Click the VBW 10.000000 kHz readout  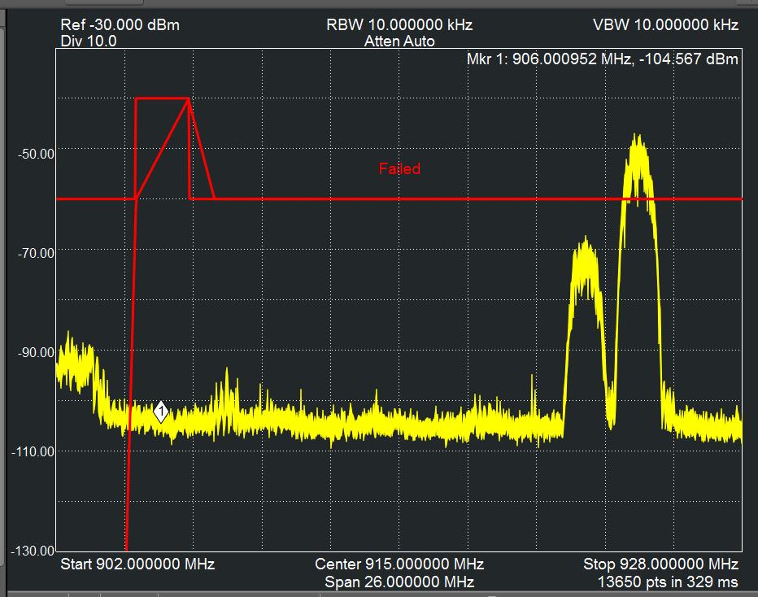click(665, 24)
